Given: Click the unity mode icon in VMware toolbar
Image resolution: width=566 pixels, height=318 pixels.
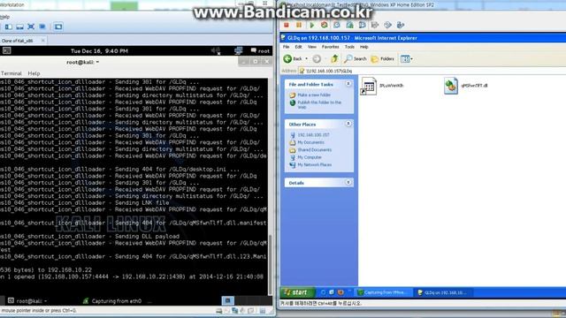Looking at the screenshot, I should pos(42,26).
